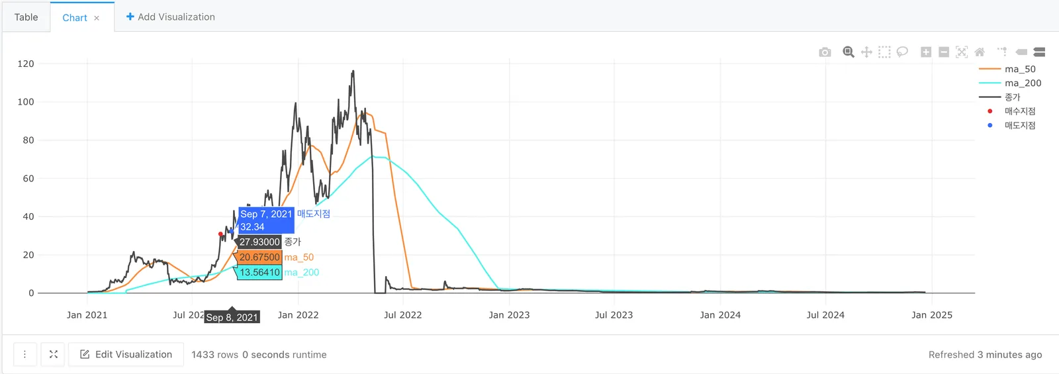Enable compare data on hover

tap(1039, 52)
